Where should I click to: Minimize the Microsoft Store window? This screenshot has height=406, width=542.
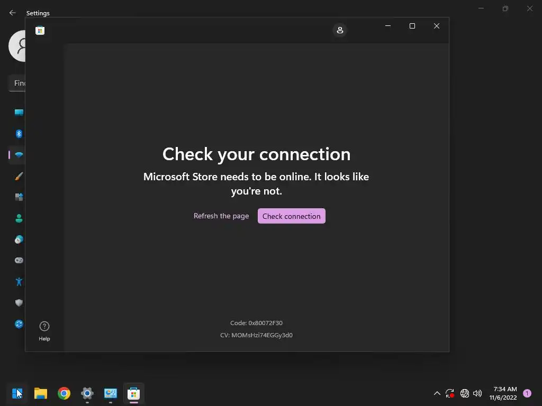coord(388,26)
